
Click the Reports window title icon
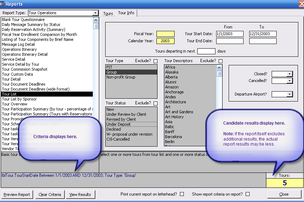pyautogui.click(x=2, y=4)
